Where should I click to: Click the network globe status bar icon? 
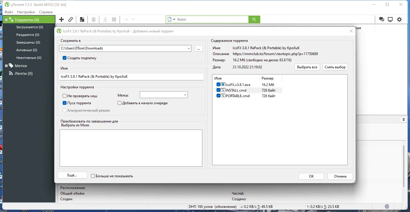click(387, 207)
